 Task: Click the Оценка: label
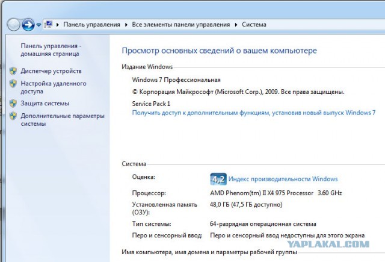coord(144,176)
